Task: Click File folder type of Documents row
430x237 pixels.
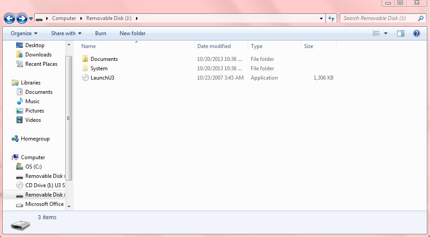Action: pyautogui.click(x=262, y=59)
